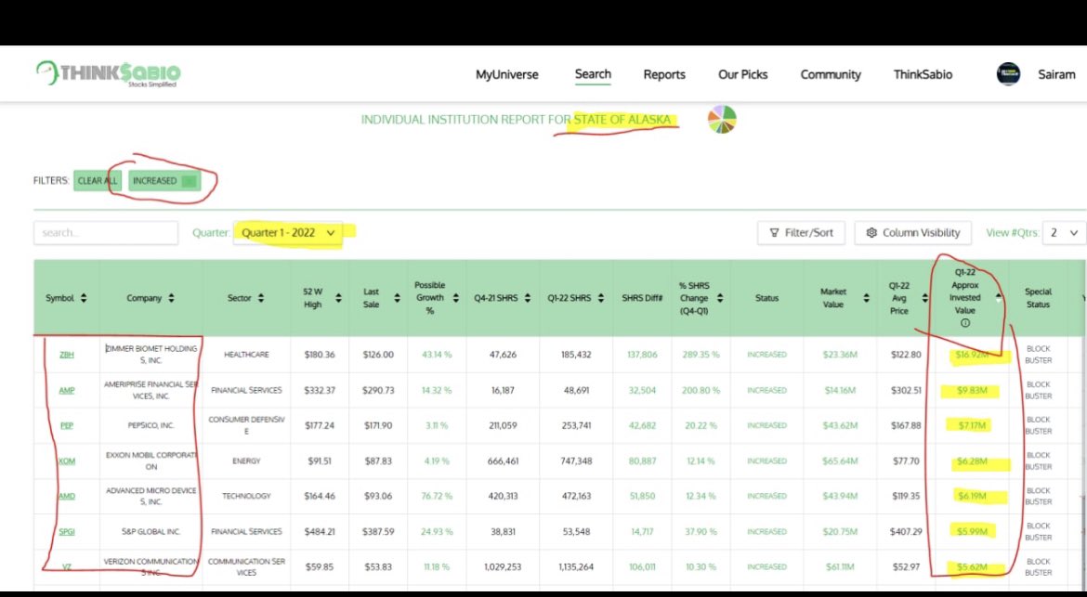Screen dimensions: 1087x597
Task: Click the SHRS Diff# column header
Action: [x=643, y=298]
